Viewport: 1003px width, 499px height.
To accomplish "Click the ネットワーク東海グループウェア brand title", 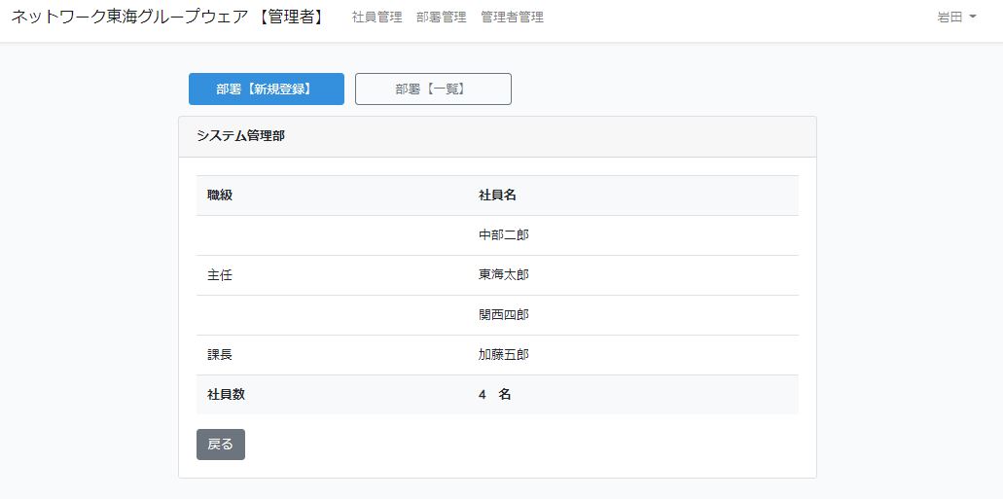I will (168, 18).
